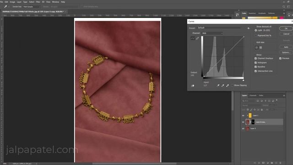
Task: Click the Options... button in Curves
Action: [x=286, y=52]
